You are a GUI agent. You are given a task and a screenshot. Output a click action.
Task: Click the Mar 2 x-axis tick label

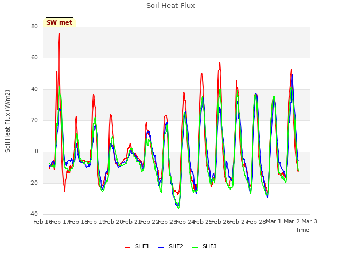click(292, 221)
